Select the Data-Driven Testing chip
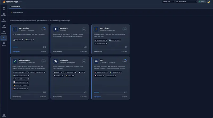The image size is (213, 118). click(x=21, y=76)
